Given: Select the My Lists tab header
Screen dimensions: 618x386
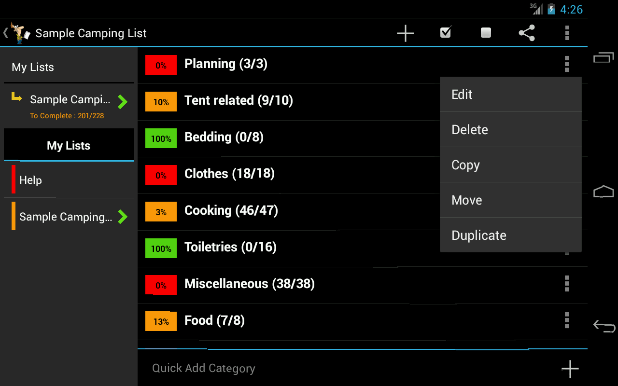Looking at the screenshot, I should [x=69, y=146].
